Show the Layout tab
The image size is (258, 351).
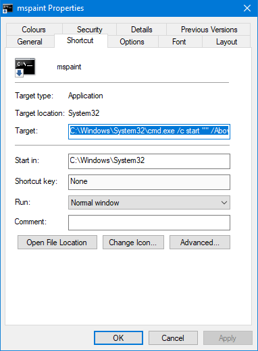tap(226, 42)
